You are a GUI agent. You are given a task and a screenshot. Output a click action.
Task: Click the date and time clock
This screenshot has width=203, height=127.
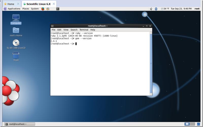click(181, 9)
